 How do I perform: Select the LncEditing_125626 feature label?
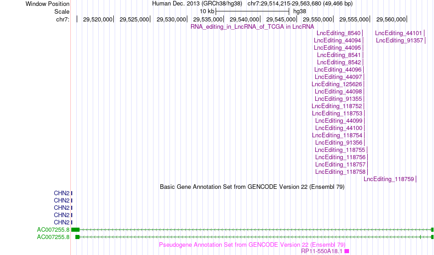click(337, 84)
